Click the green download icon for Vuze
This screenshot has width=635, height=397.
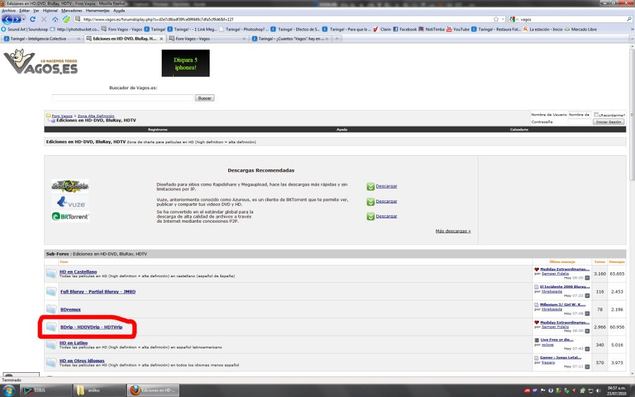pos(370,202)
